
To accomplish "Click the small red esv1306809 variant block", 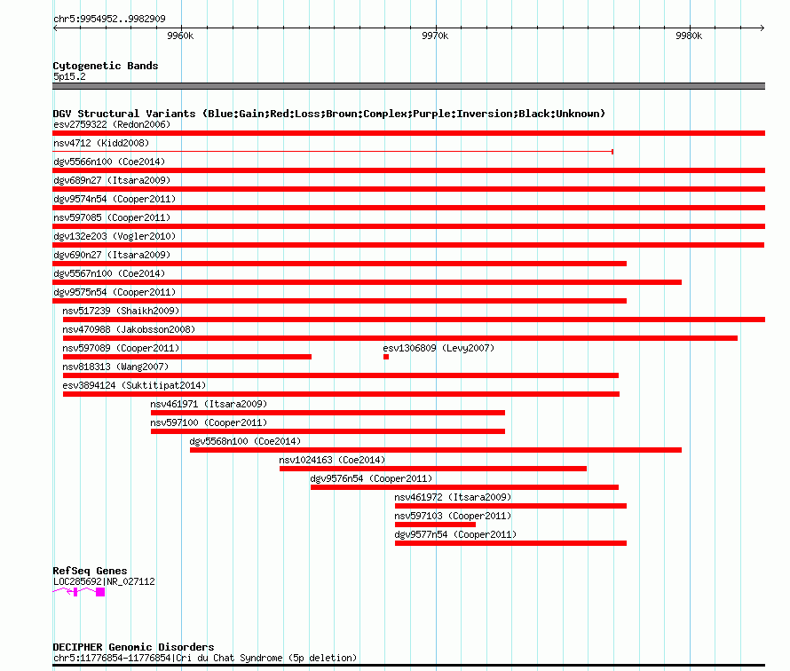I will (x=386, y=357).
